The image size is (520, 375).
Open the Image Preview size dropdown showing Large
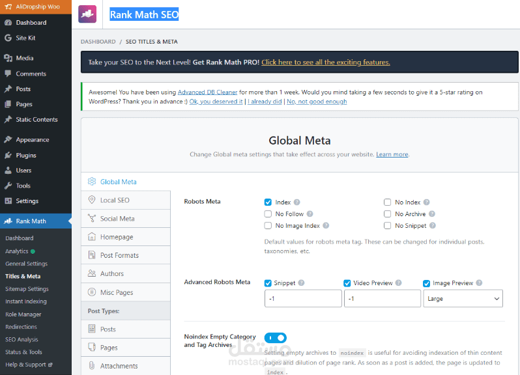coord(463,298)
